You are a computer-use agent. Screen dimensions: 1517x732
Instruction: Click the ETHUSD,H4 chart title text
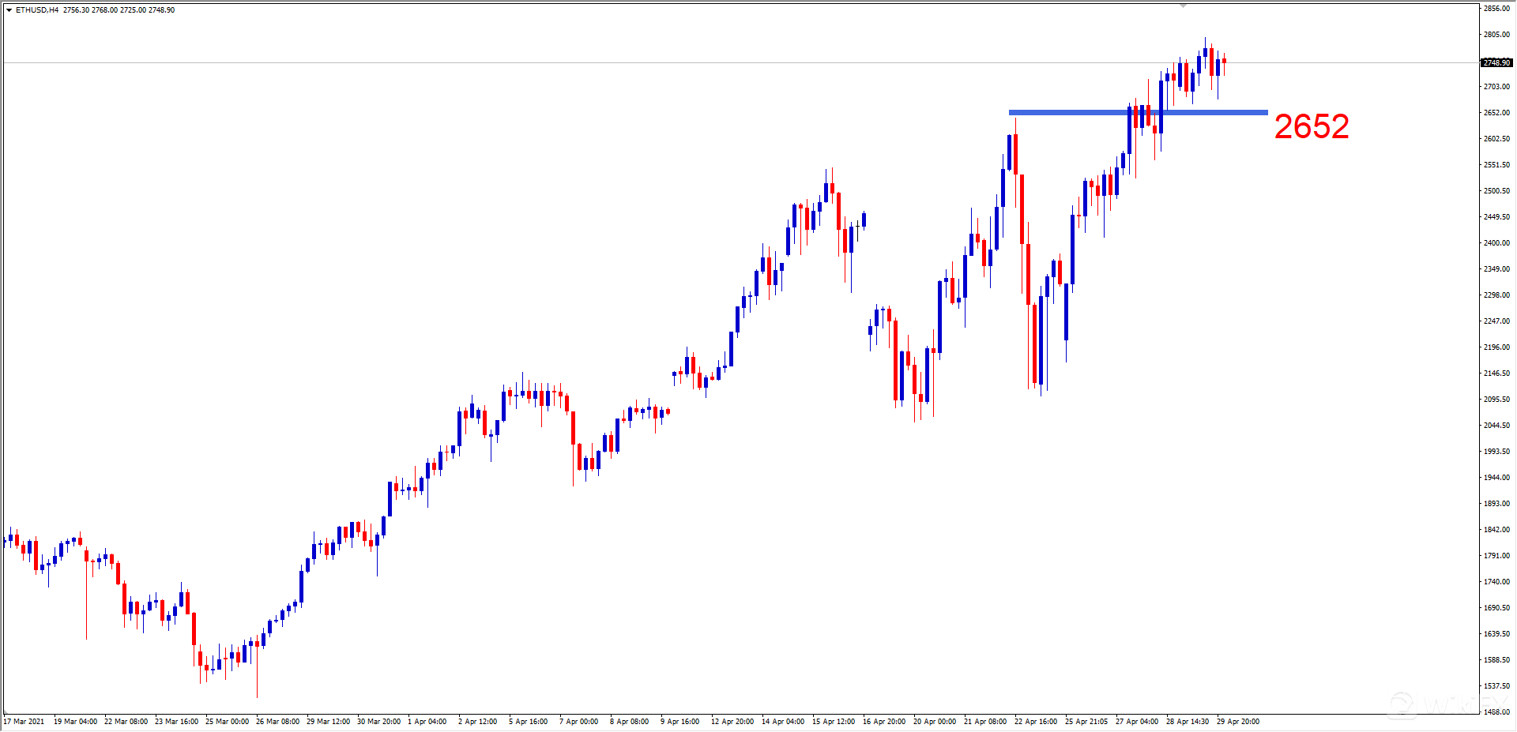click(37, 10)
